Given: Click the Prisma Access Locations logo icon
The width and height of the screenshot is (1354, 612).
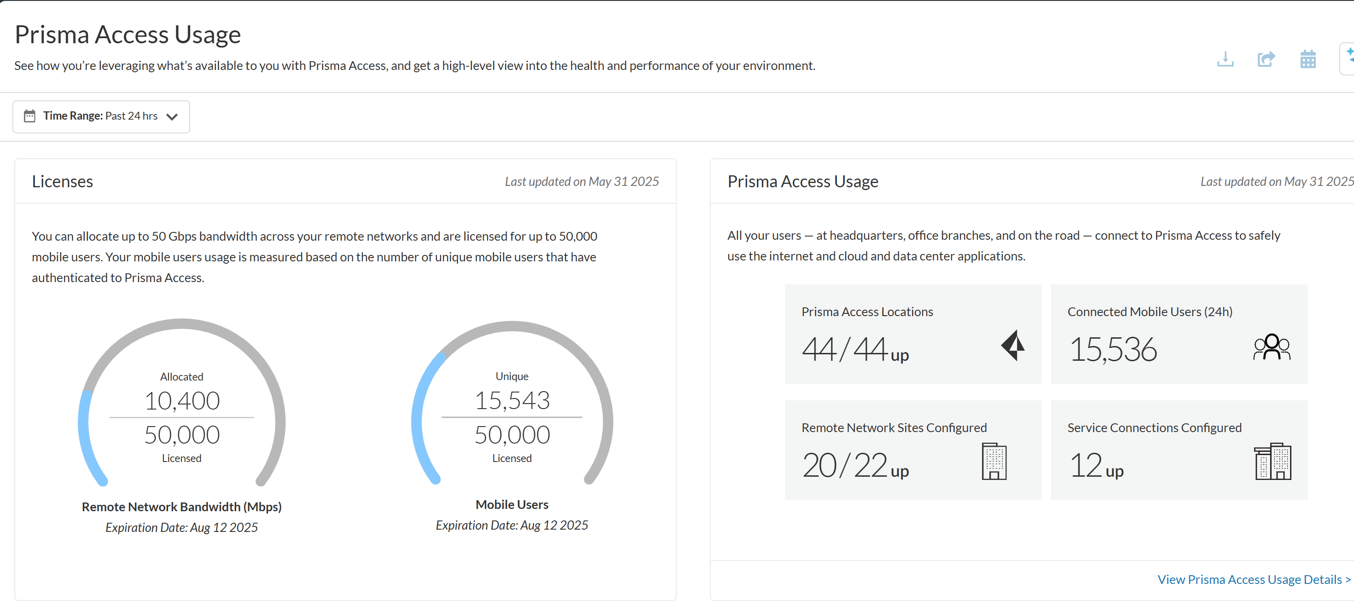Looking at the screenshot, I should [1012, 345].
